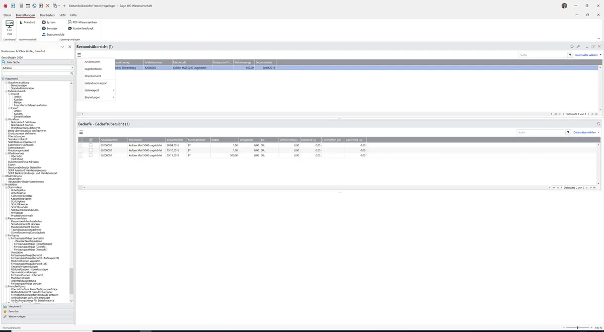Viewport: 604px width, 332px height.
Task: Switch to the Bearbeiten ribbon tab
Action: click(47, 15)
